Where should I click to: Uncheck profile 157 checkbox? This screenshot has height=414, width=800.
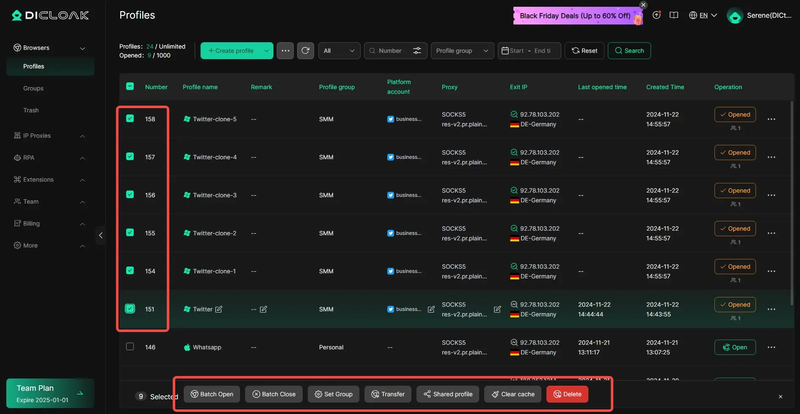[x=130, y=157]
